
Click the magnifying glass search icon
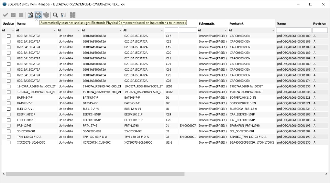[55, 15]
